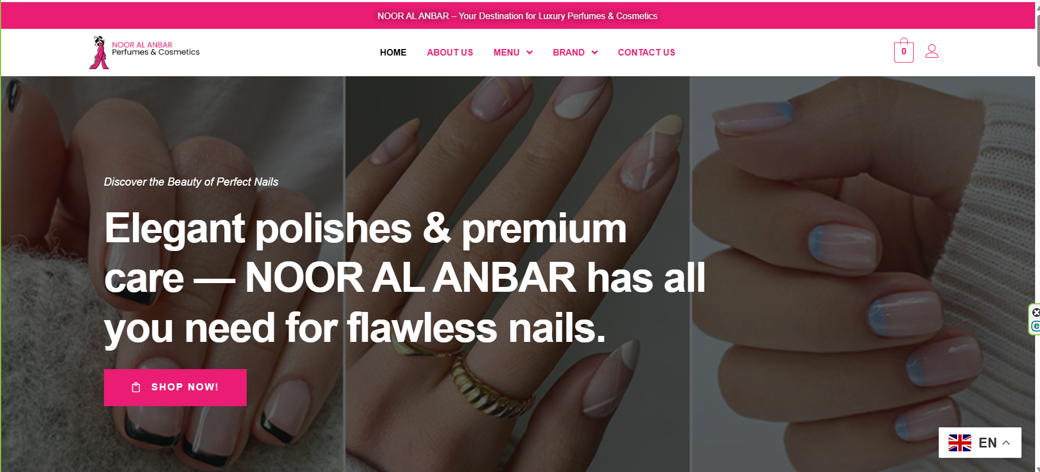The width and height of the screenshot is (1040, 472).
Task: Click the pink announcement banner text
Action: click(x=517, y=16)
